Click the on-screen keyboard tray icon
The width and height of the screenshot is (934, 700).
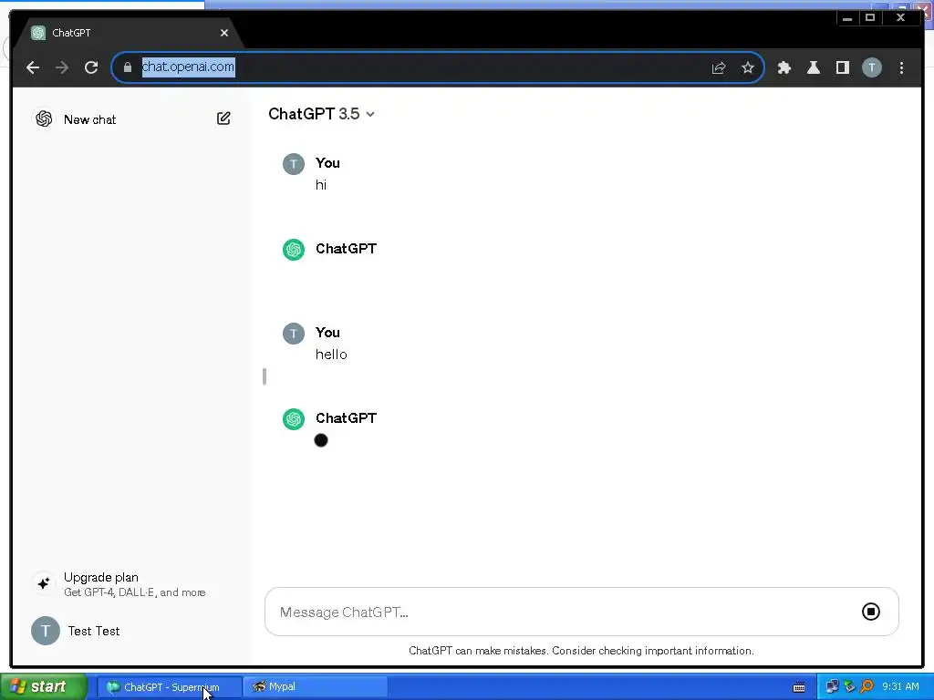[x=799, y=687]
